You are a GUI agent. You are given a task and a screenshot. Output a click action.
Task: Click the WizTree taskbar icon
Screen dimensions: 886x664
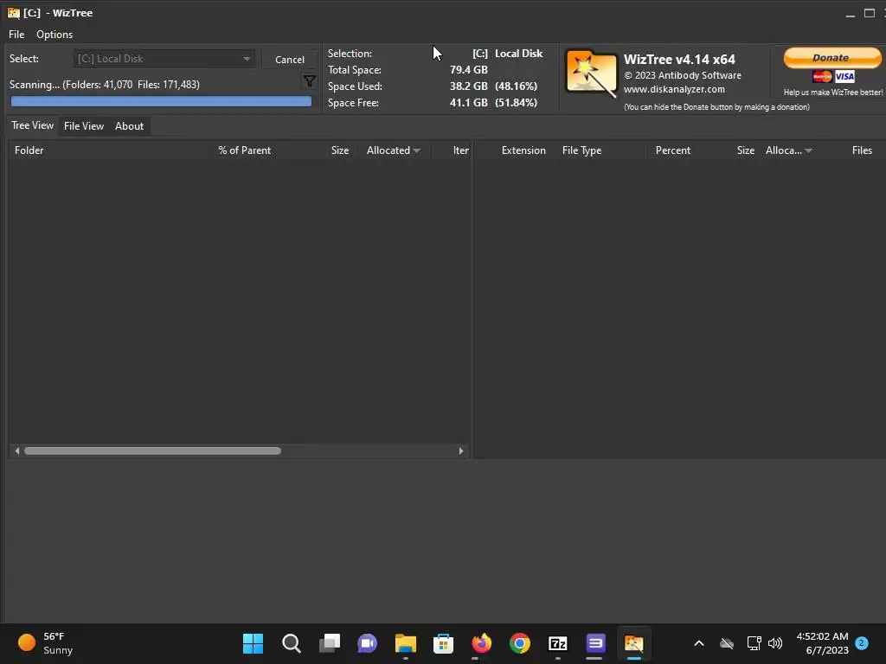(633, 643)
